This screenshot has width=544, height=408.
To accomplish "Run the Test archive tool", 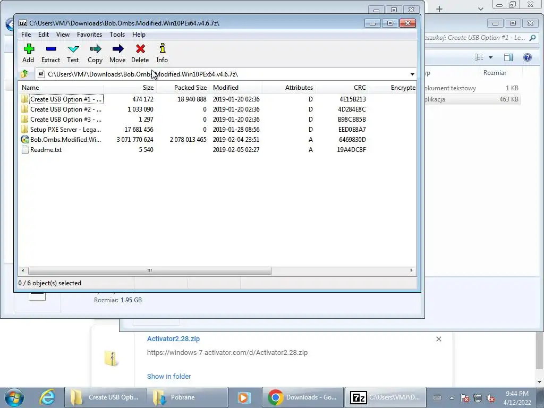I will click(x=73, y=49).
